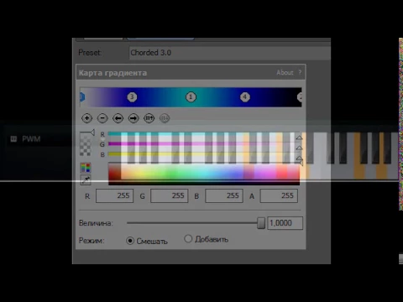Click the renumber stops up button
Screen dimensions: 403x302
(x=149, y=118)
